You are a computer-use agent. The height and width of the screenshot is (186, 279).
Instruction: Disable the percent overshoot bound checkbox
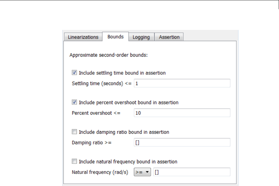coord(74,102)
